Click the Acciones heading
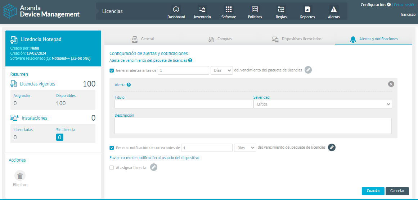The width and height of the screenshot is (418, 200). [17, 160]
